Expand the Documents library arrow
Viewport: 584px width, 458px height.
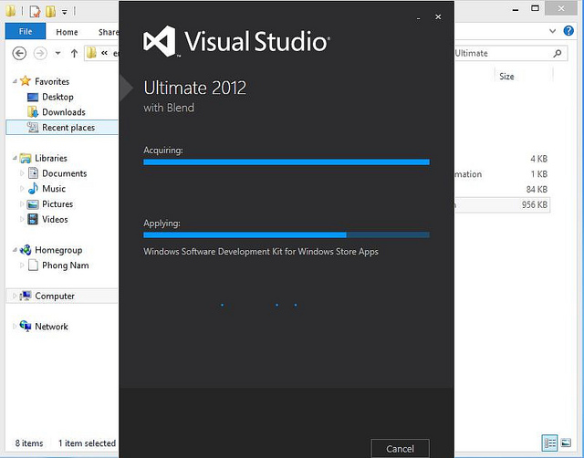coord(22,173)
